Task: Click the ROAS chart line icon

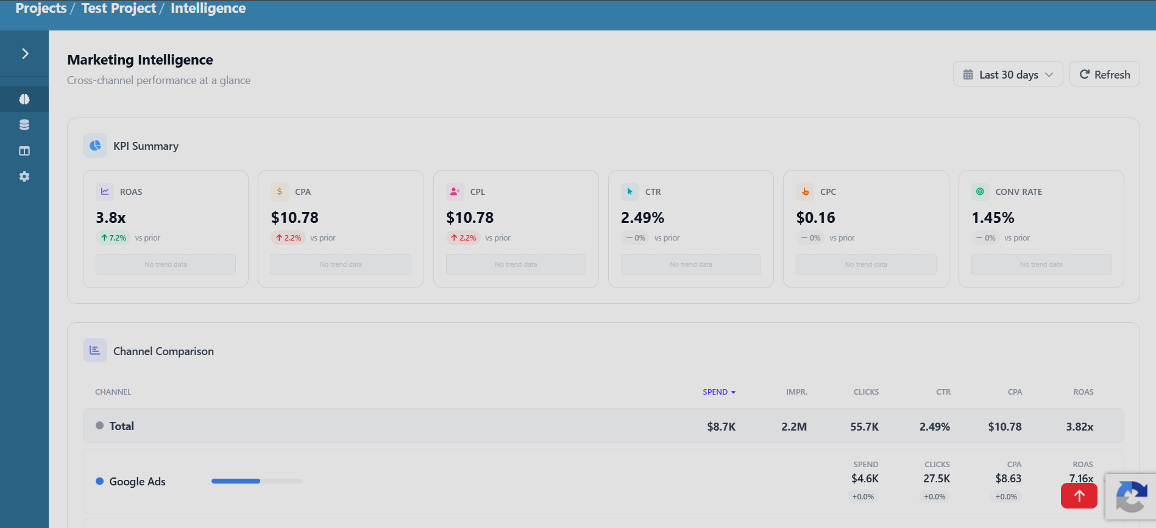Action: [105, 191]
